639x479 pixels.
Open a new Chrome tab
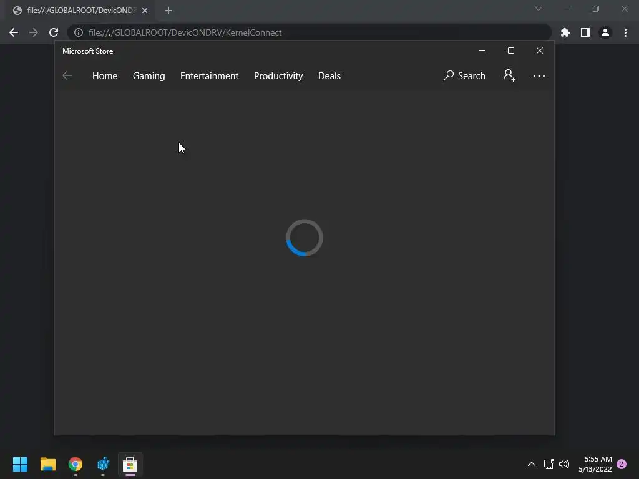pyautogui.click(x=168, y=11)
